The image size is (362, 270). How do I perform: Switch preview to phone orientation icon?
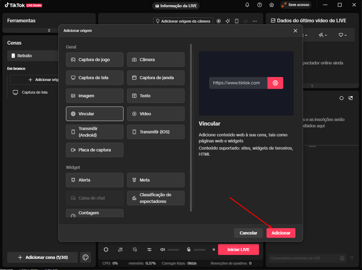[x=237, y=21]
